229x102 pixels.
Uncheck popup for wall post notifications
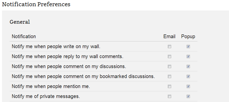point(188,47)
